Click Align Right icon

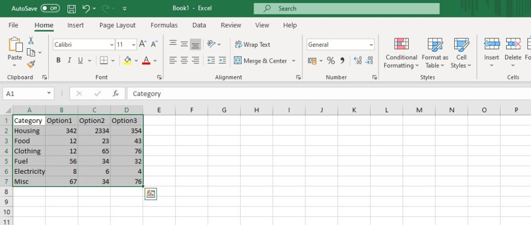[195, 61]
